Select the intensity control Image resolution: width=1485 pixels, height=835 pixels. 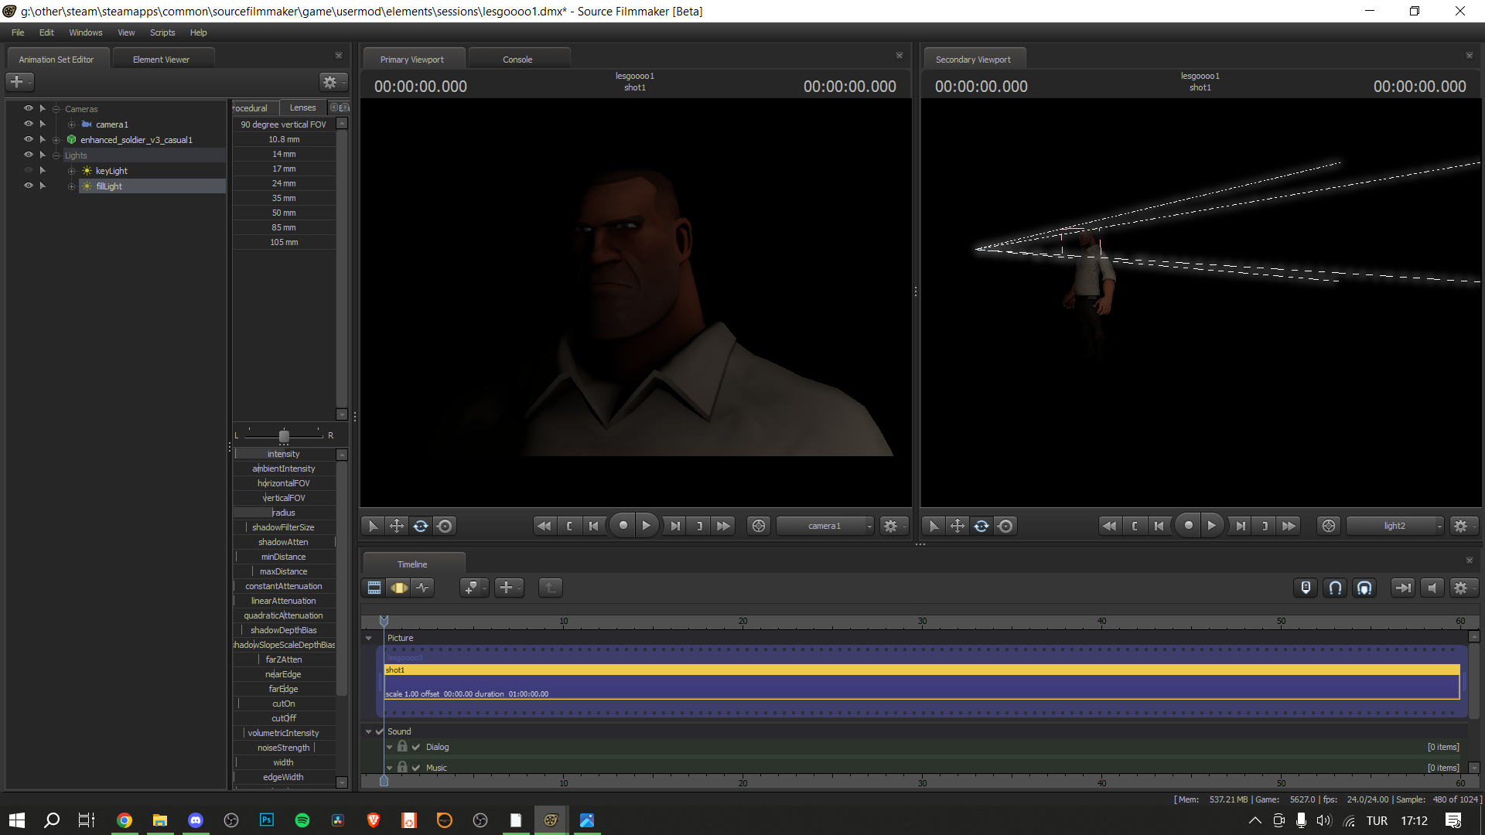point(284,454)
